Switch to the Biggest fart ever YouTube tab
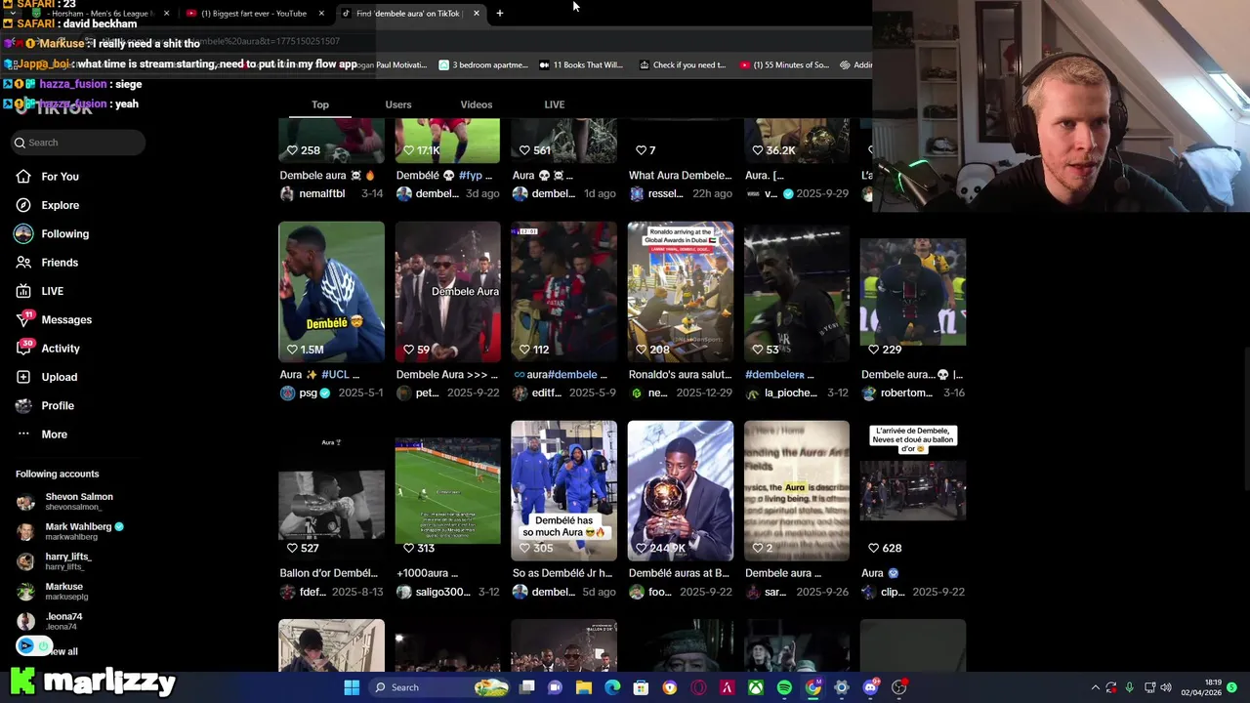Viewport: 1250px width, 703px height. pyautogui.click(x=253, y=14)
